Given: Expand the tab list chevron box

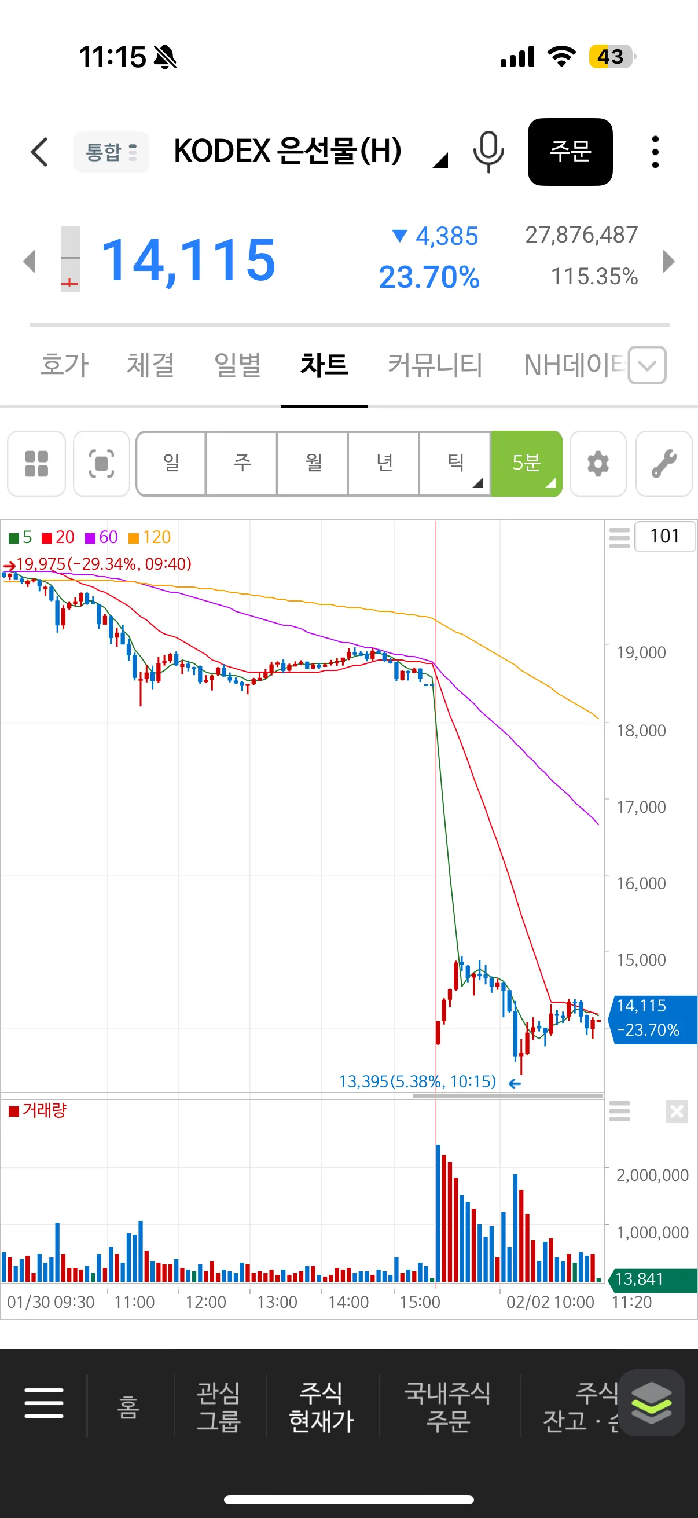Looking at the screenshot, I should 647,365.
